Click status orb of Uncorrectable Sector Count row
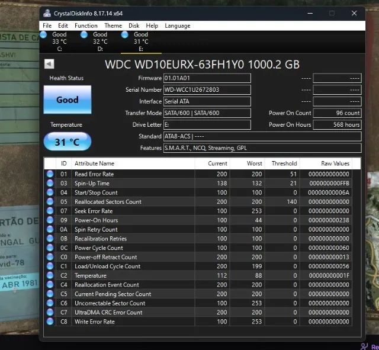This screenshot has height=350, width=379. coord(50,303)
